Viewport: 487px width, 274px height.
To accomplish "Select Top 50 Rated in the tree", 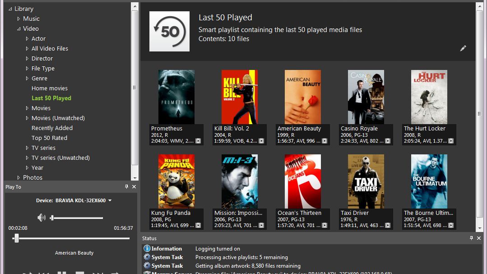I will coord(49,138).
